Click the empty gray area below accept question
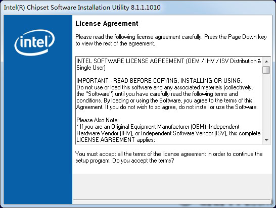 coord(172,186)
